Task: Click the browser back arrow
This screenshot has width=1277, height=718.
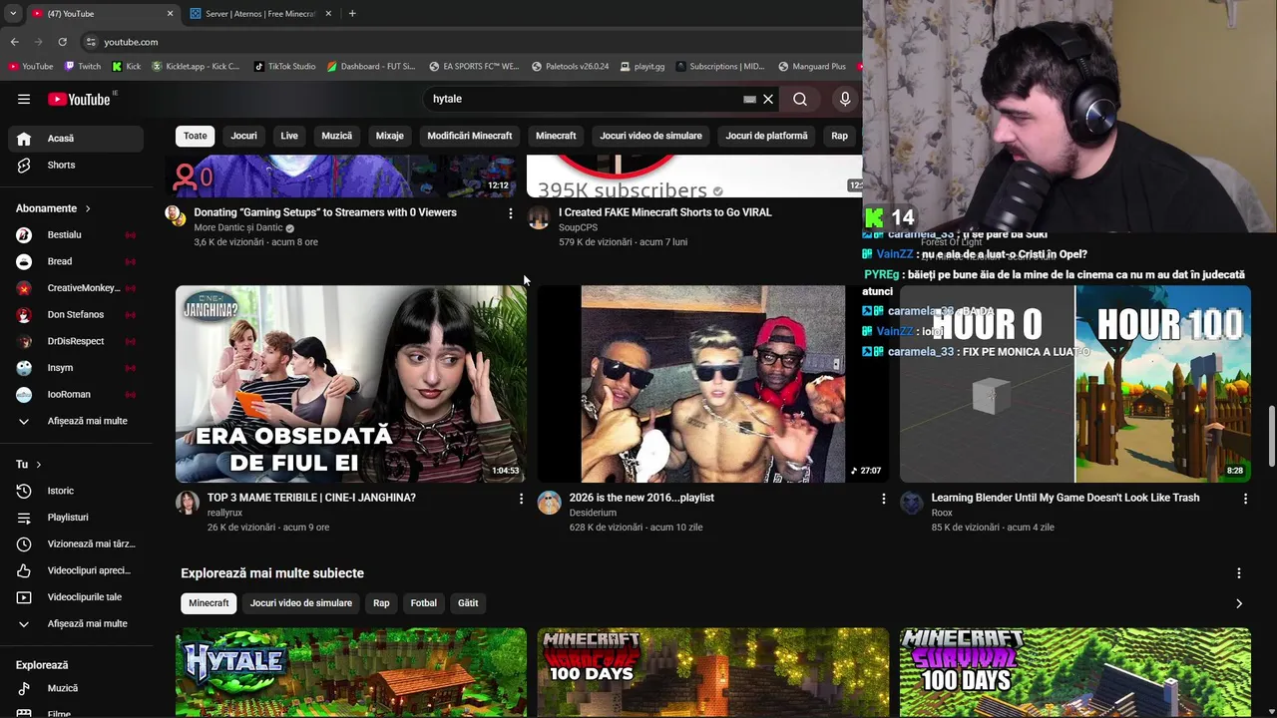Action: coord(15,42)
